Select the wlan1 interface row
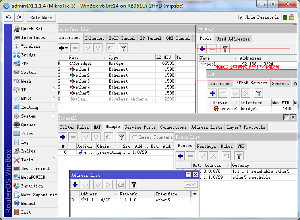 tap(127, 99)
